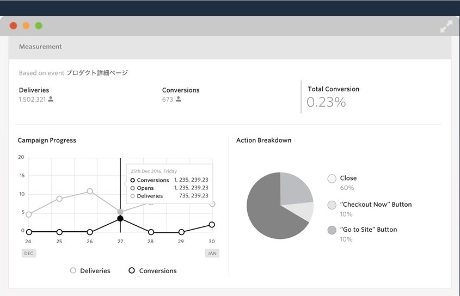Click Conversions marker icon in the chart tooltip

[132, 180]
